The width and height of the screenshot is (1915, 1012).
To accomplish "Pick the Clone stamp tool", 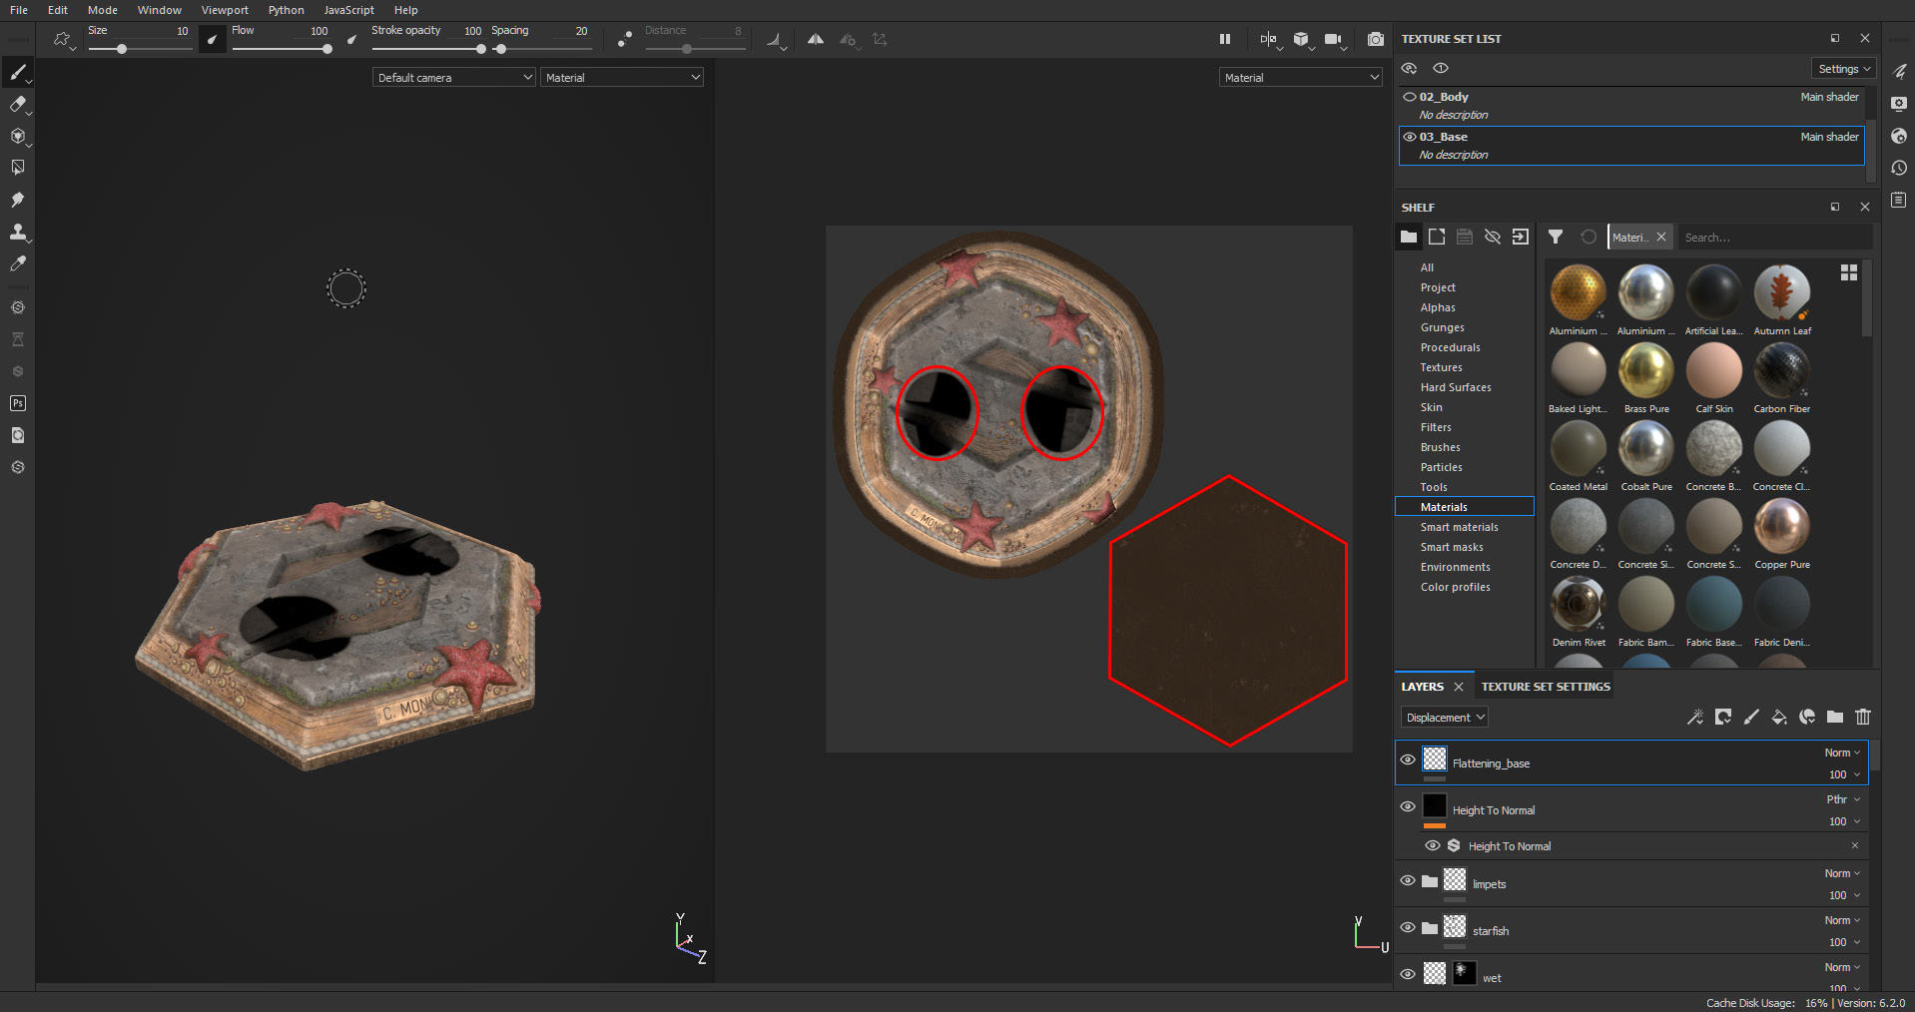I will [x=17, y=232].
